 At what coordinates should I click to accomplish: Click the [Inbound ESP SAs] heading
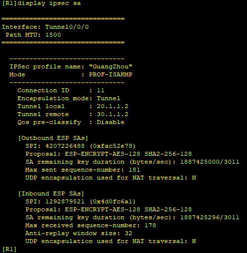click(x=51, y=193)
